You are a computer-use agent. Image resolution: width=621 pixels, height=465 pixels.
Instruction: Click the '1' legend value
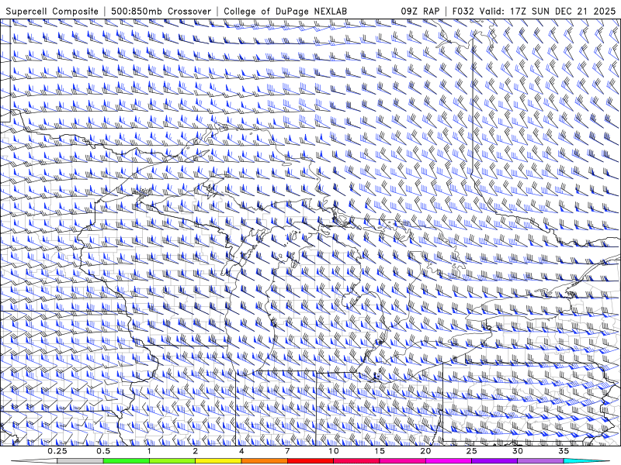pos(149,451)
